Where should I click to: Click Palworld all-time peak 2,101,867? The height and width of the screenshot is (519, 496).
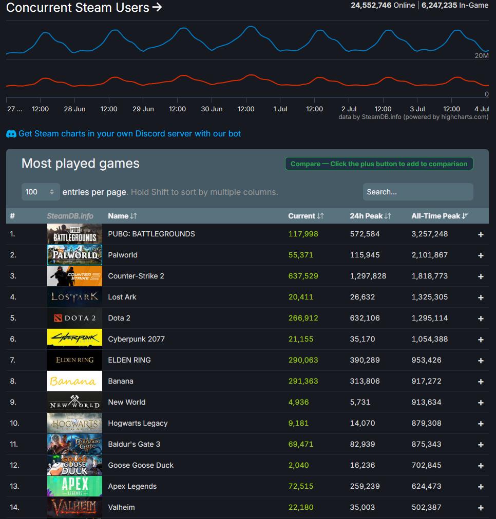point(430,255)
